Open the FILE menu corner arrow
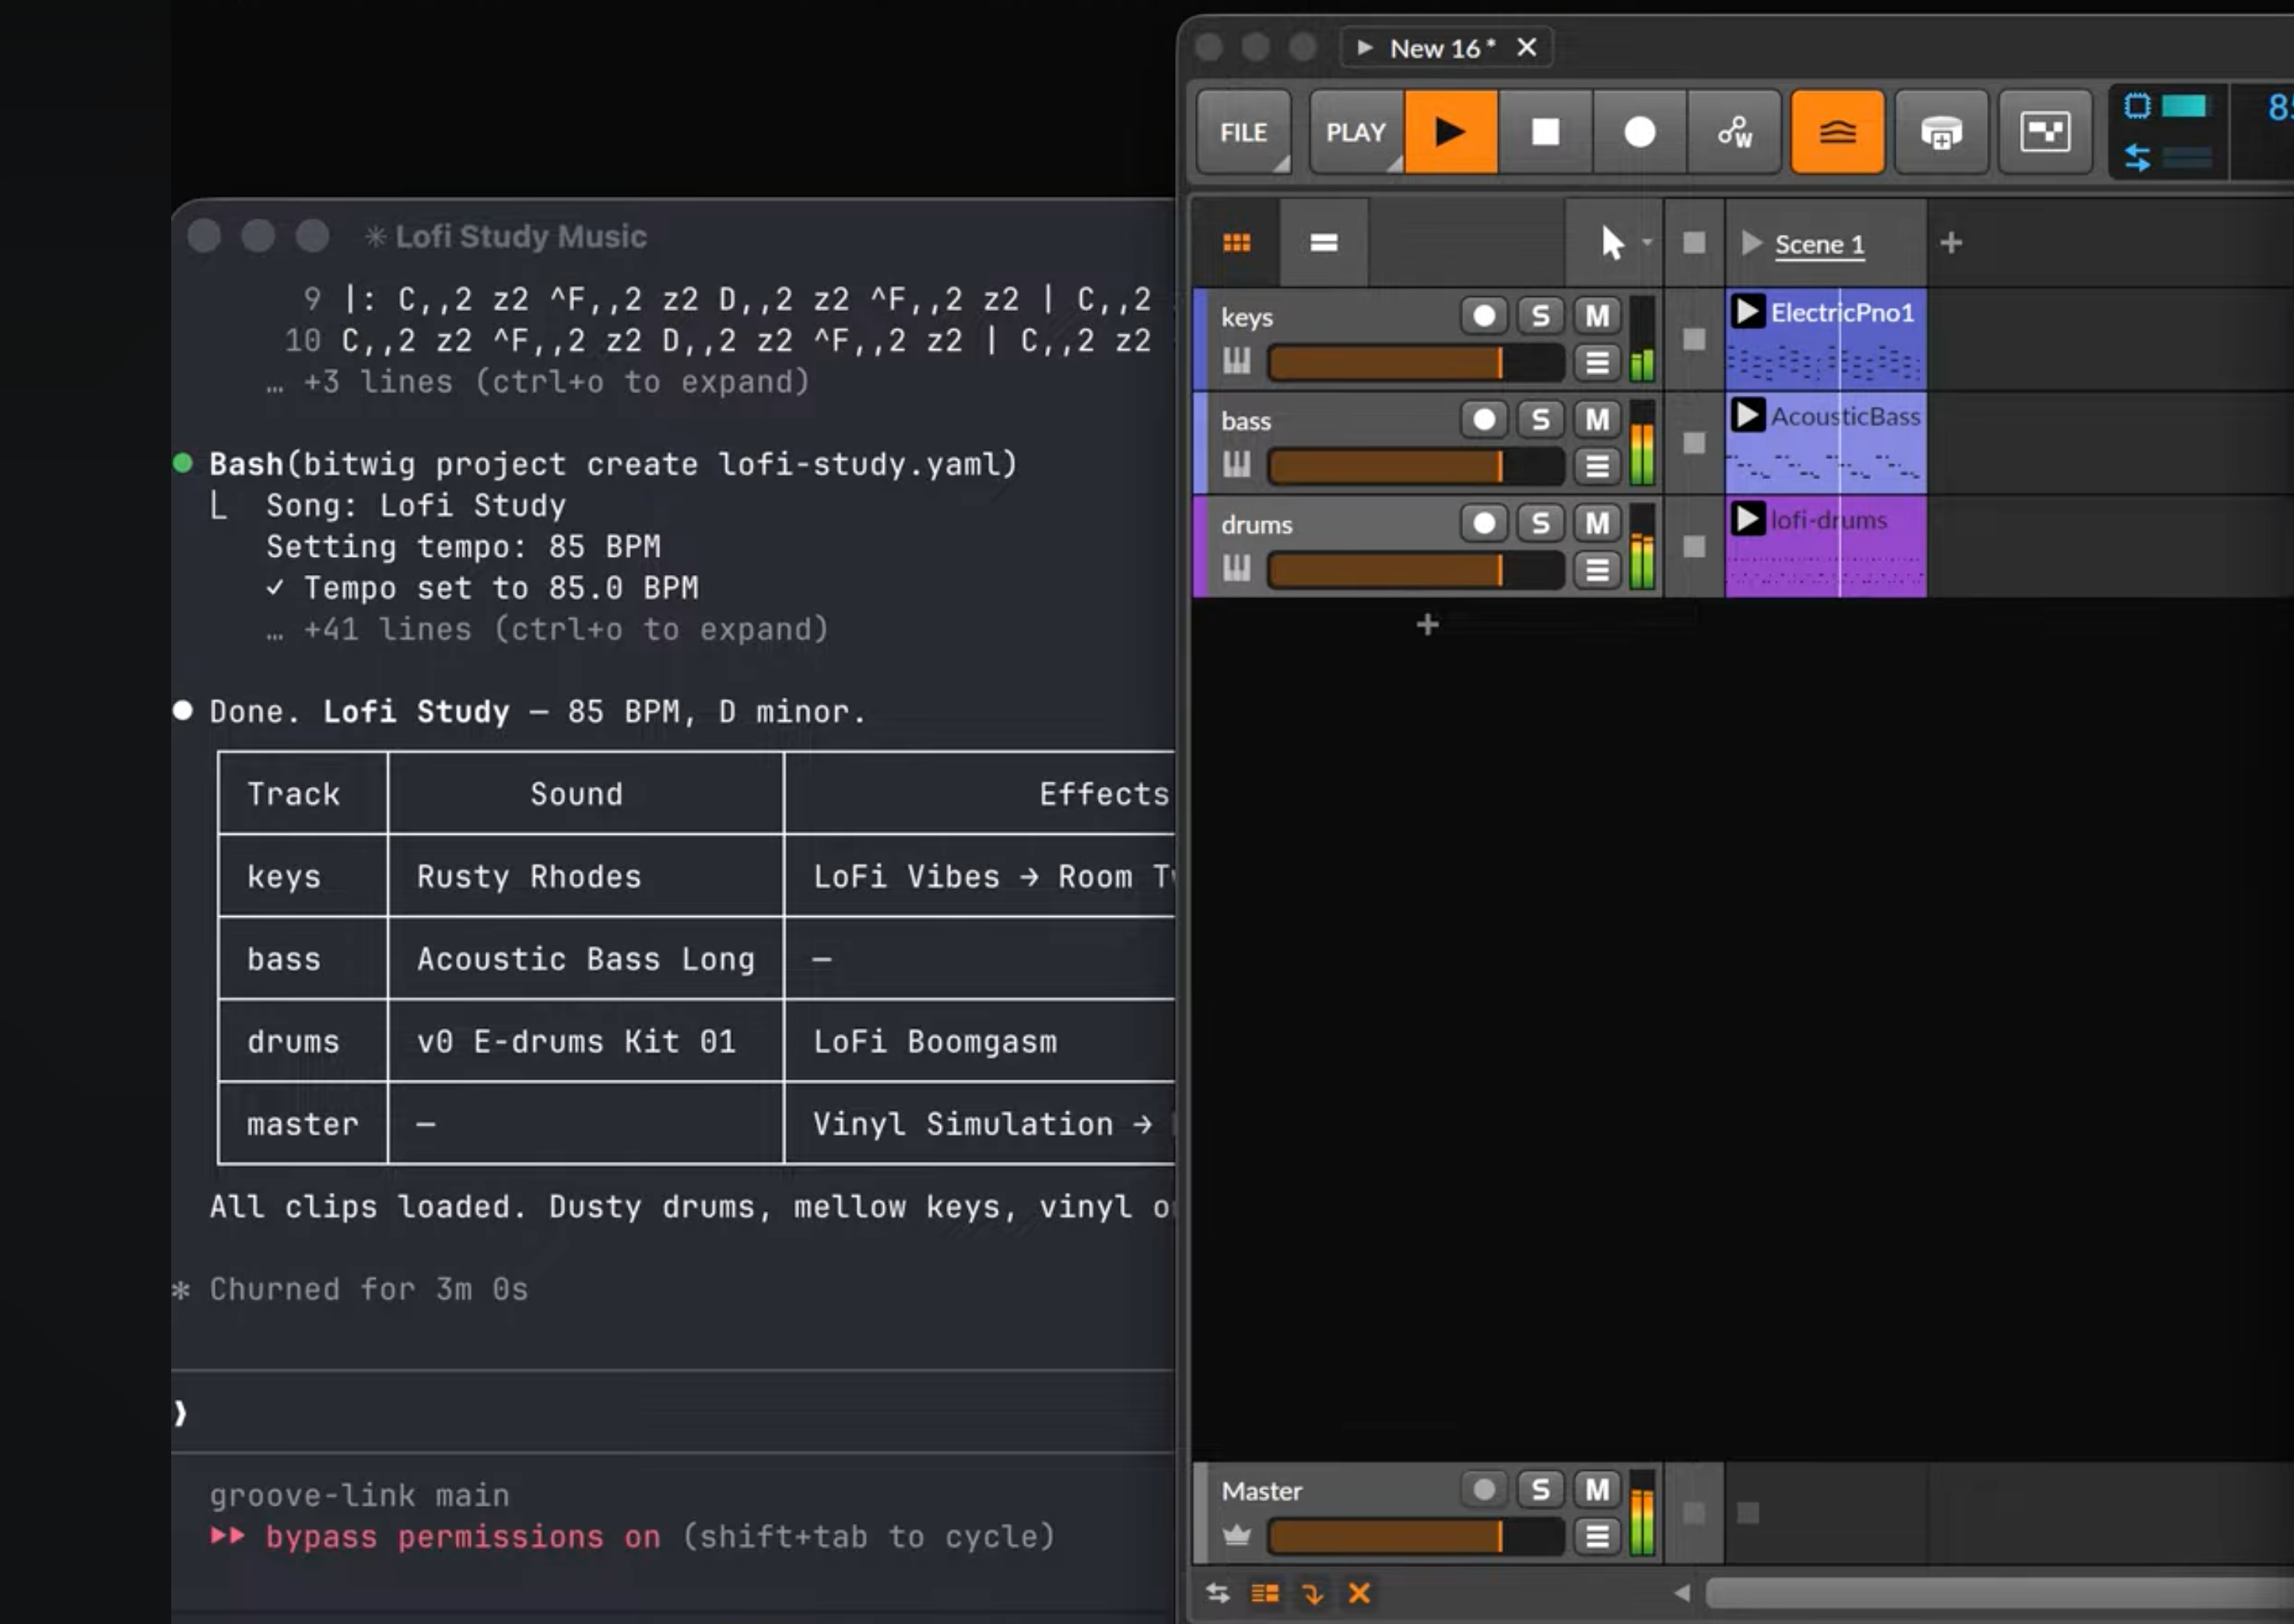The height and width of the screenshot is (1624, 2294). 1283,165
